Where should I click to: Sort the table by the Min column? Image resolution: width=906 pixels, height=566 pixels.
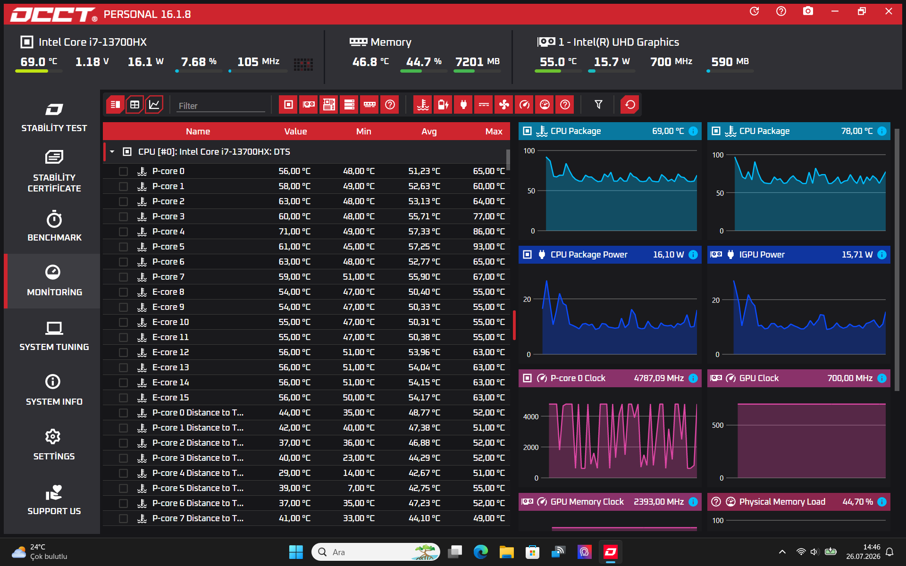tap(363, 132)
